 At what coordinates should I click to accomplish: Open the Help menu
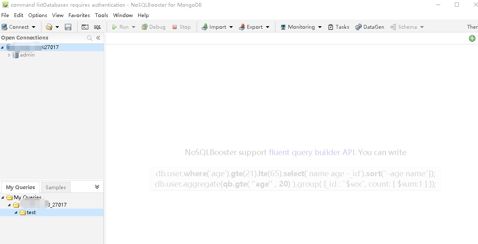tap(143, 15)
